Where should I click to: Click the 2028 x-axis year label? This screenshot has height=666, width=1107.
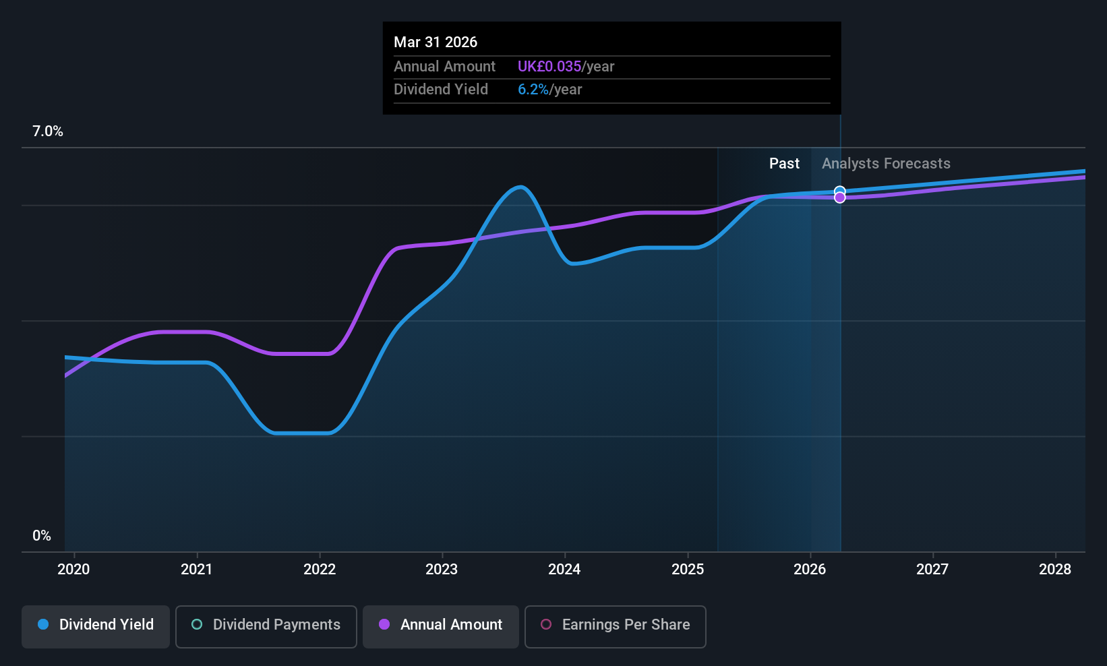[x=1055, y=569]
